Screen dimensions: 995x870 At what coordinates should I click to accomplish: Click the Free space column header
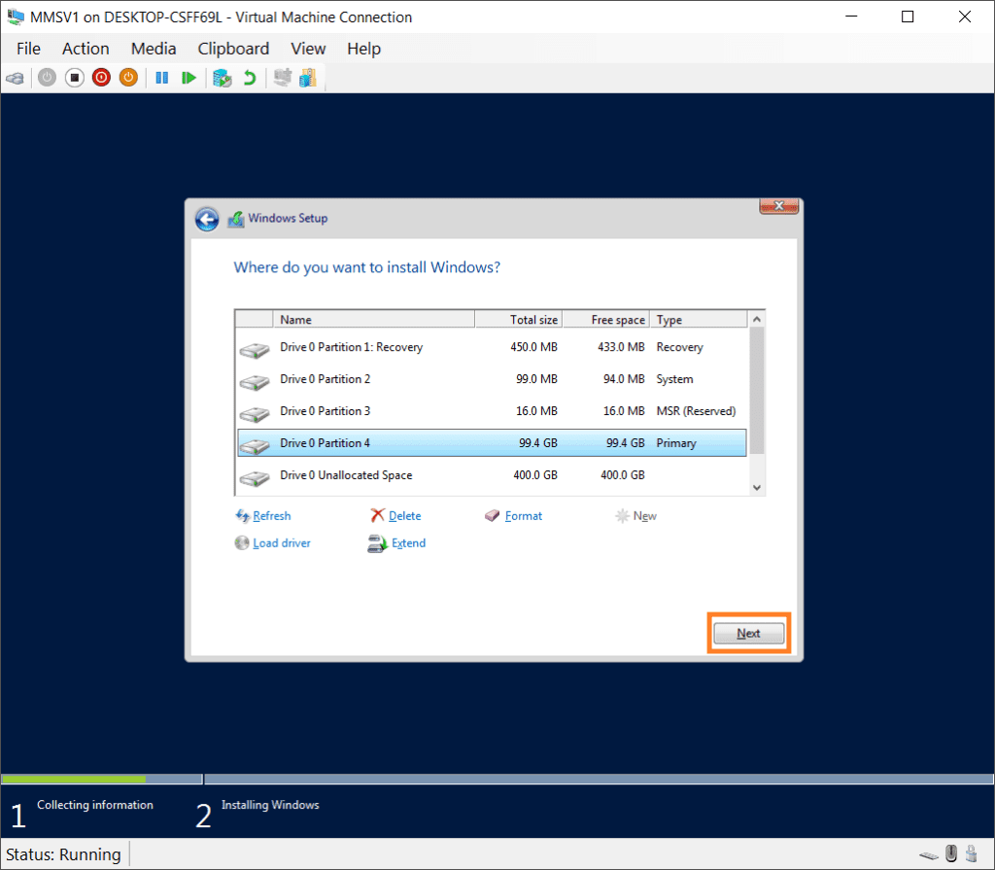tap(606, 320)
